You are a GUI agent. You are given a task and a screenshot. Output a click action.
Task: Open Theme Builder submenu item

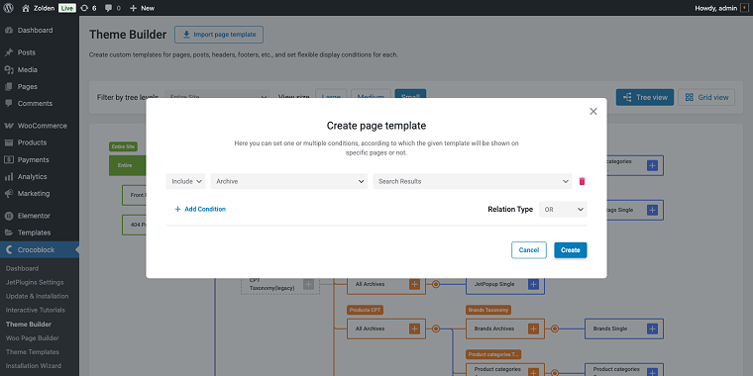click(x=29, y=325)
